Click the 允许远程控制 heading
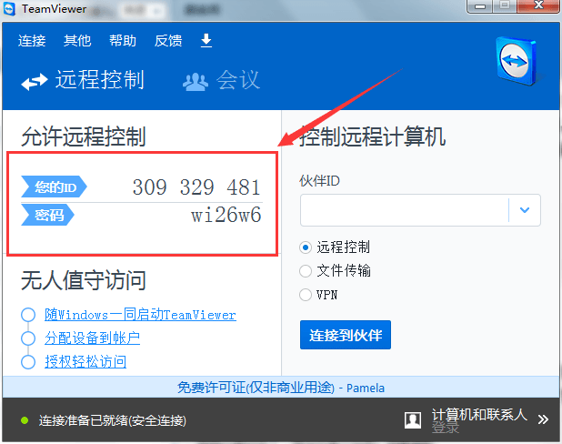This screenshot has width=562, height=444. pos(84,136)
